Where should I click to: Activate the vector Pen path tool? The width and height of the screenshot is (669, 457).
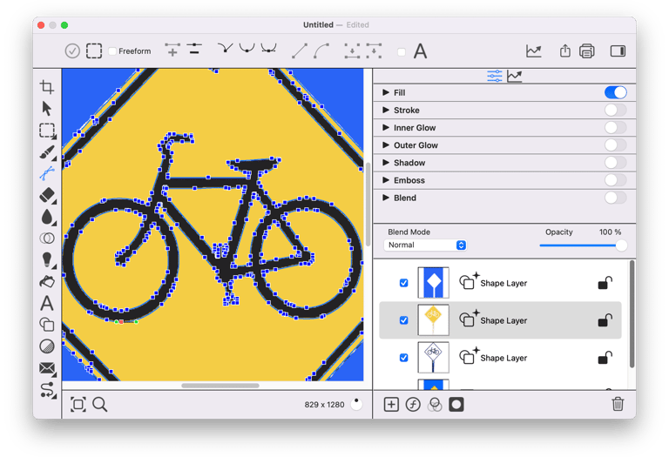pos(47,173)
